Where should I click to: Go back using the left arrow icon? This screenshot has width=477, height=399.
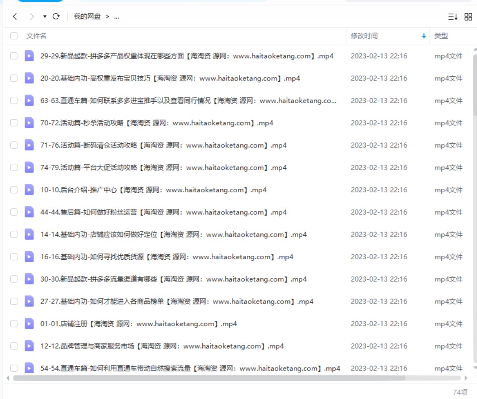(15, 17)
